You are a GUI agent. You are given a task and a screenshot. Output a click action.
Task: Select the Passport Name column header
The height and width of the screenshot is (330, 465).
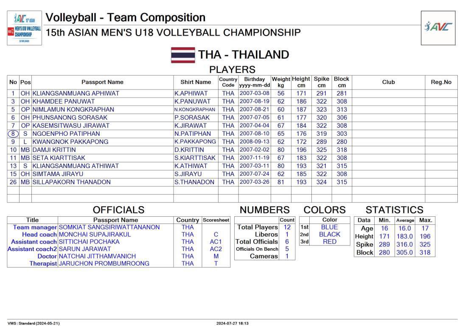[x=102, y=82]
